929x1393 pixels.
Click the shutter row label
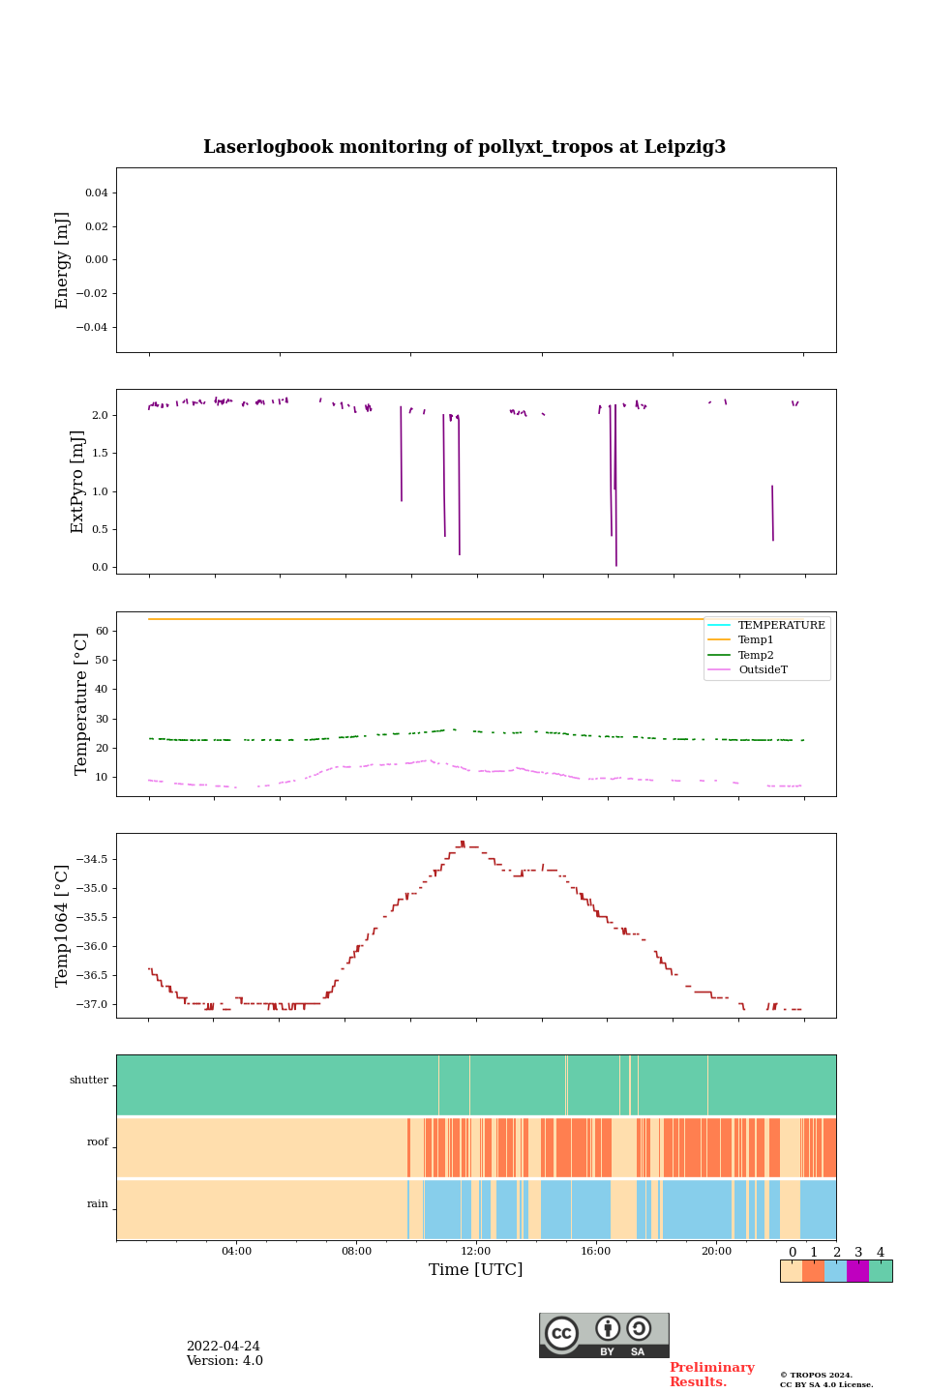[x=89, y=1081]
